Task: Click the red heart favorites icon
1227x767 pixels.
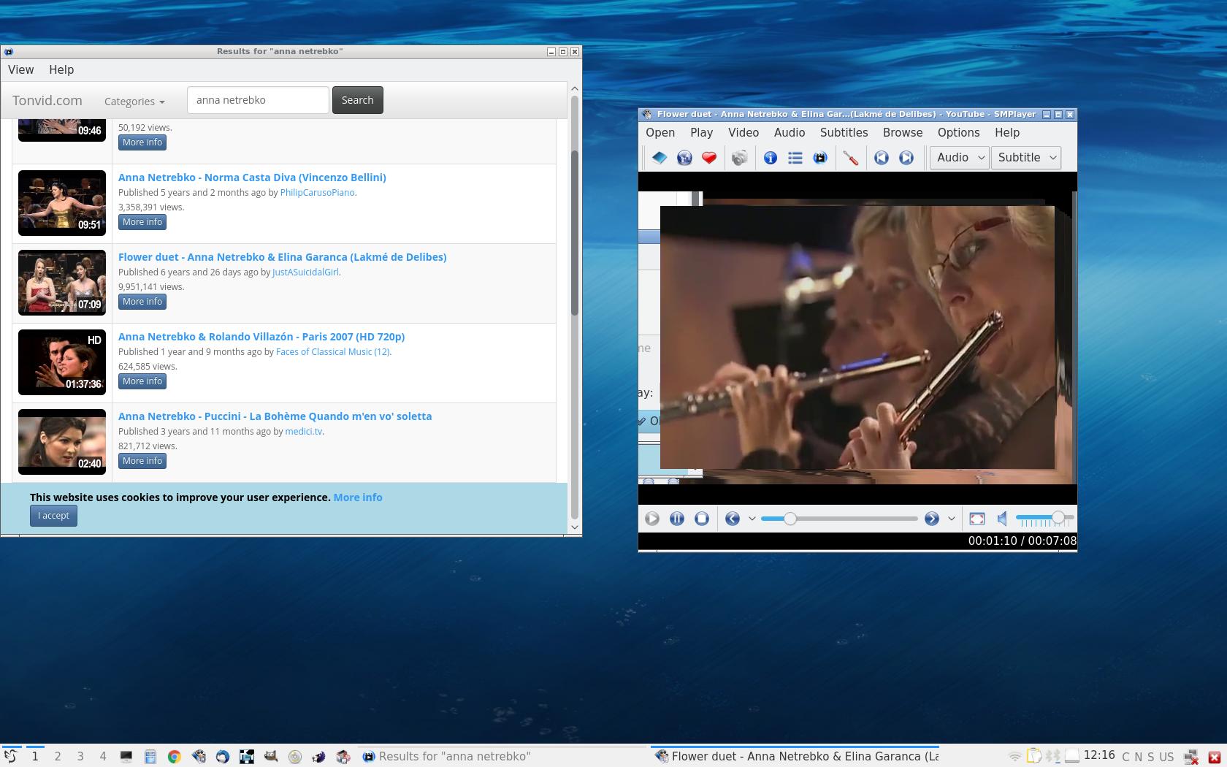Action: pyautogui.click(x=709, y=158)
